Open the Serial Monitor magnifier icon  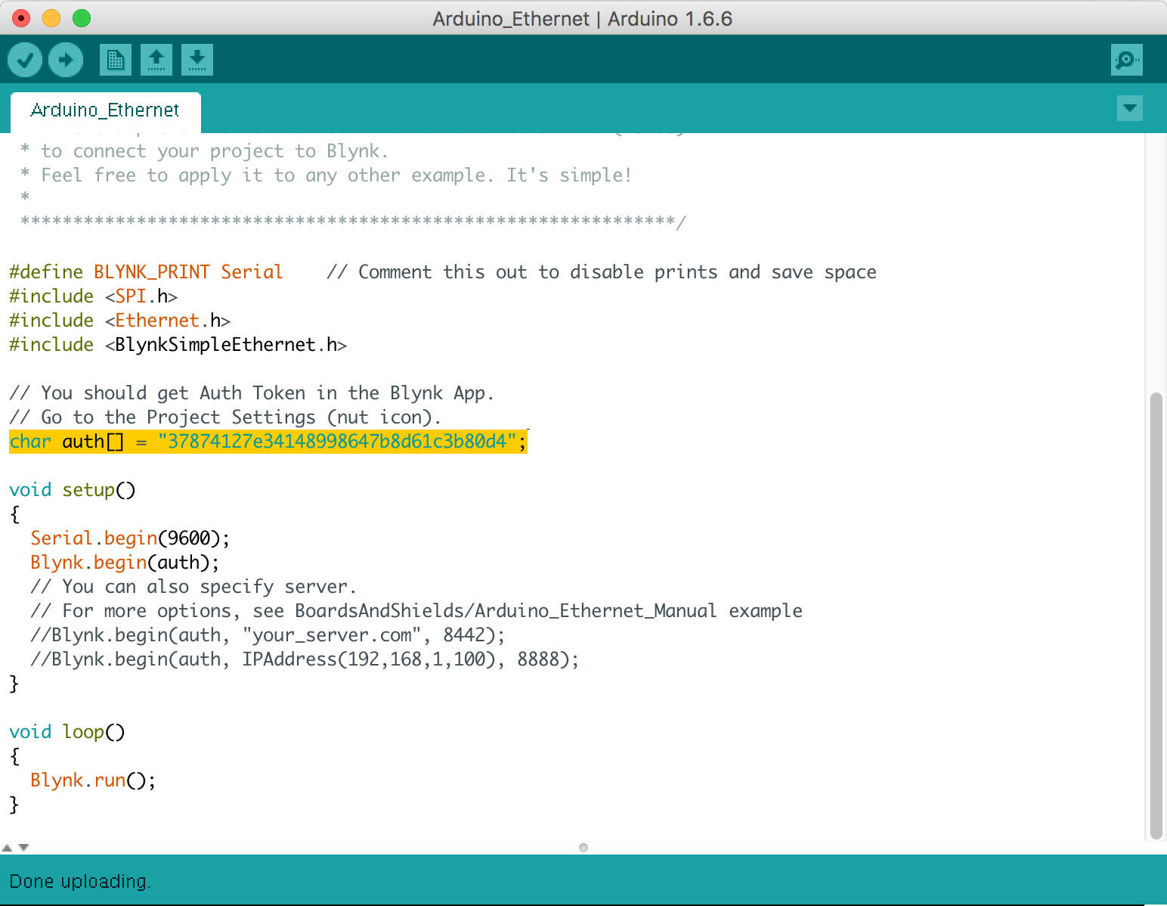(x=1127, y=60)
